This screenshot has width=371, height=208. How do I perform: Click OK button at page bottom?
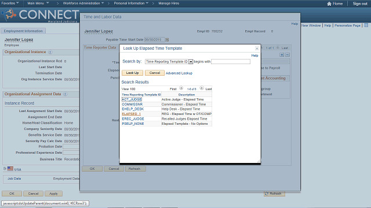coord(12,194)
